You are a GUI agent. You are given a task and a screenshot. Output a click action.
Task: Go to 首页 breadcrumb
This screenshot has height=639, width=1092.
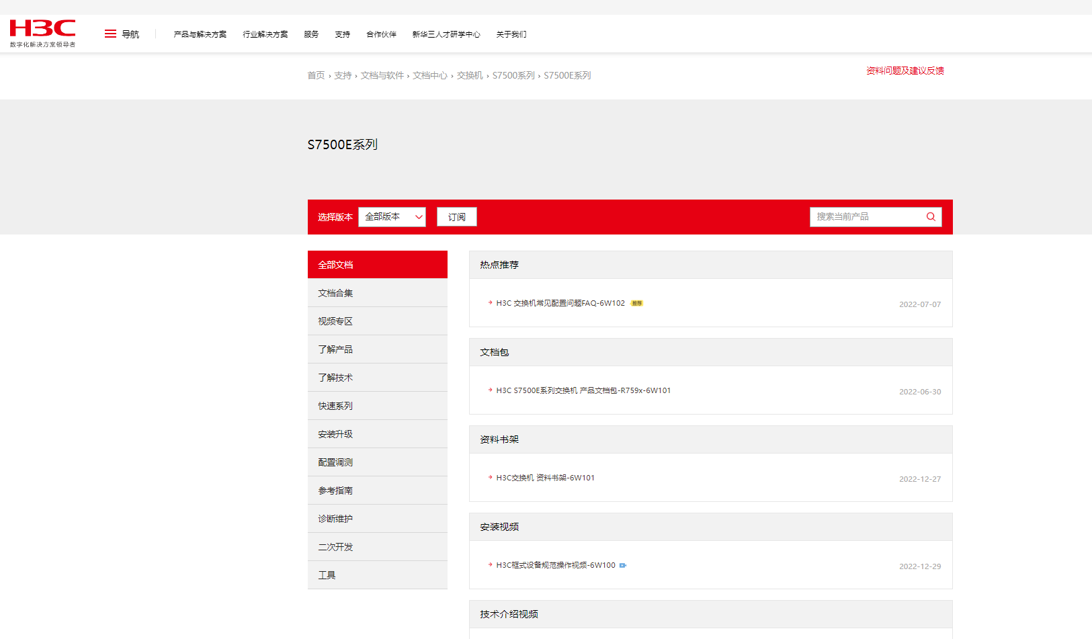316,75
